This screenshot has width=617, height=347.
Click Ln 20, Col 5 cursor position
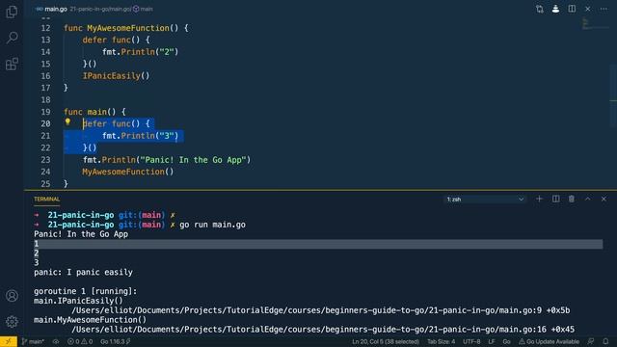(386, 341)
